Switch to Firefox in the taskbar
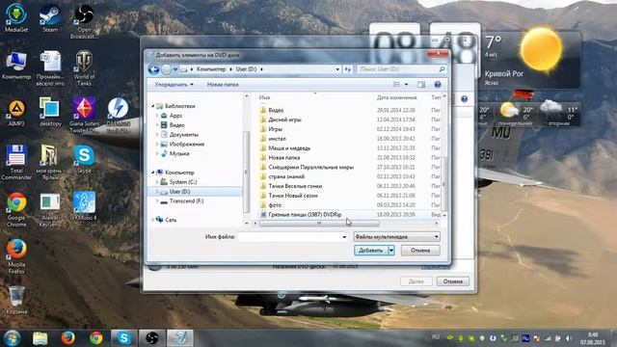Viewport: 617px width, 347px height. click(x=68, y=338)
